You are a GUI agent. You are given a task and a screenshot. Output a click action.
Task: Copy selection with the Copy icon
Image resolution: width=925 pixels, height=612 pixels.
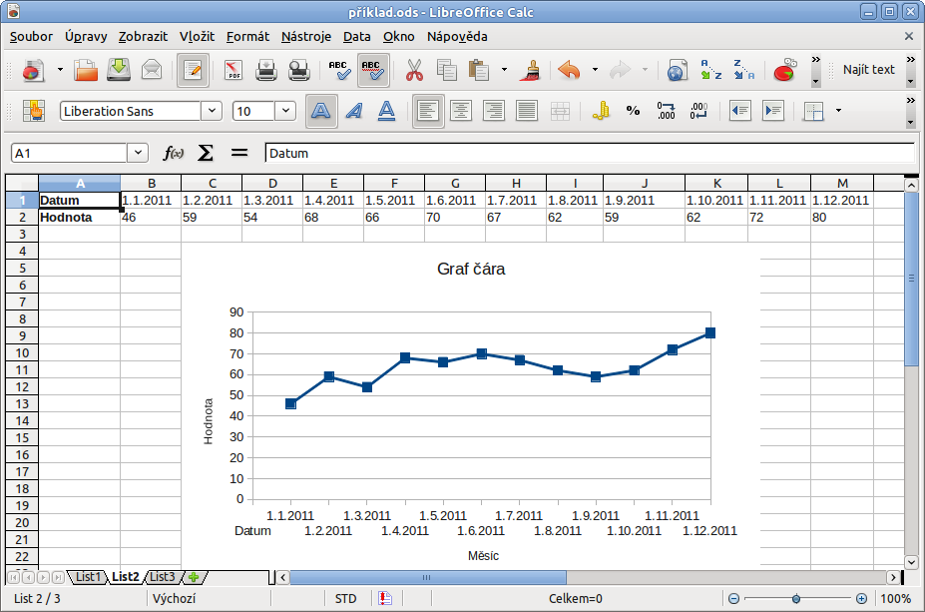[447, 70]
